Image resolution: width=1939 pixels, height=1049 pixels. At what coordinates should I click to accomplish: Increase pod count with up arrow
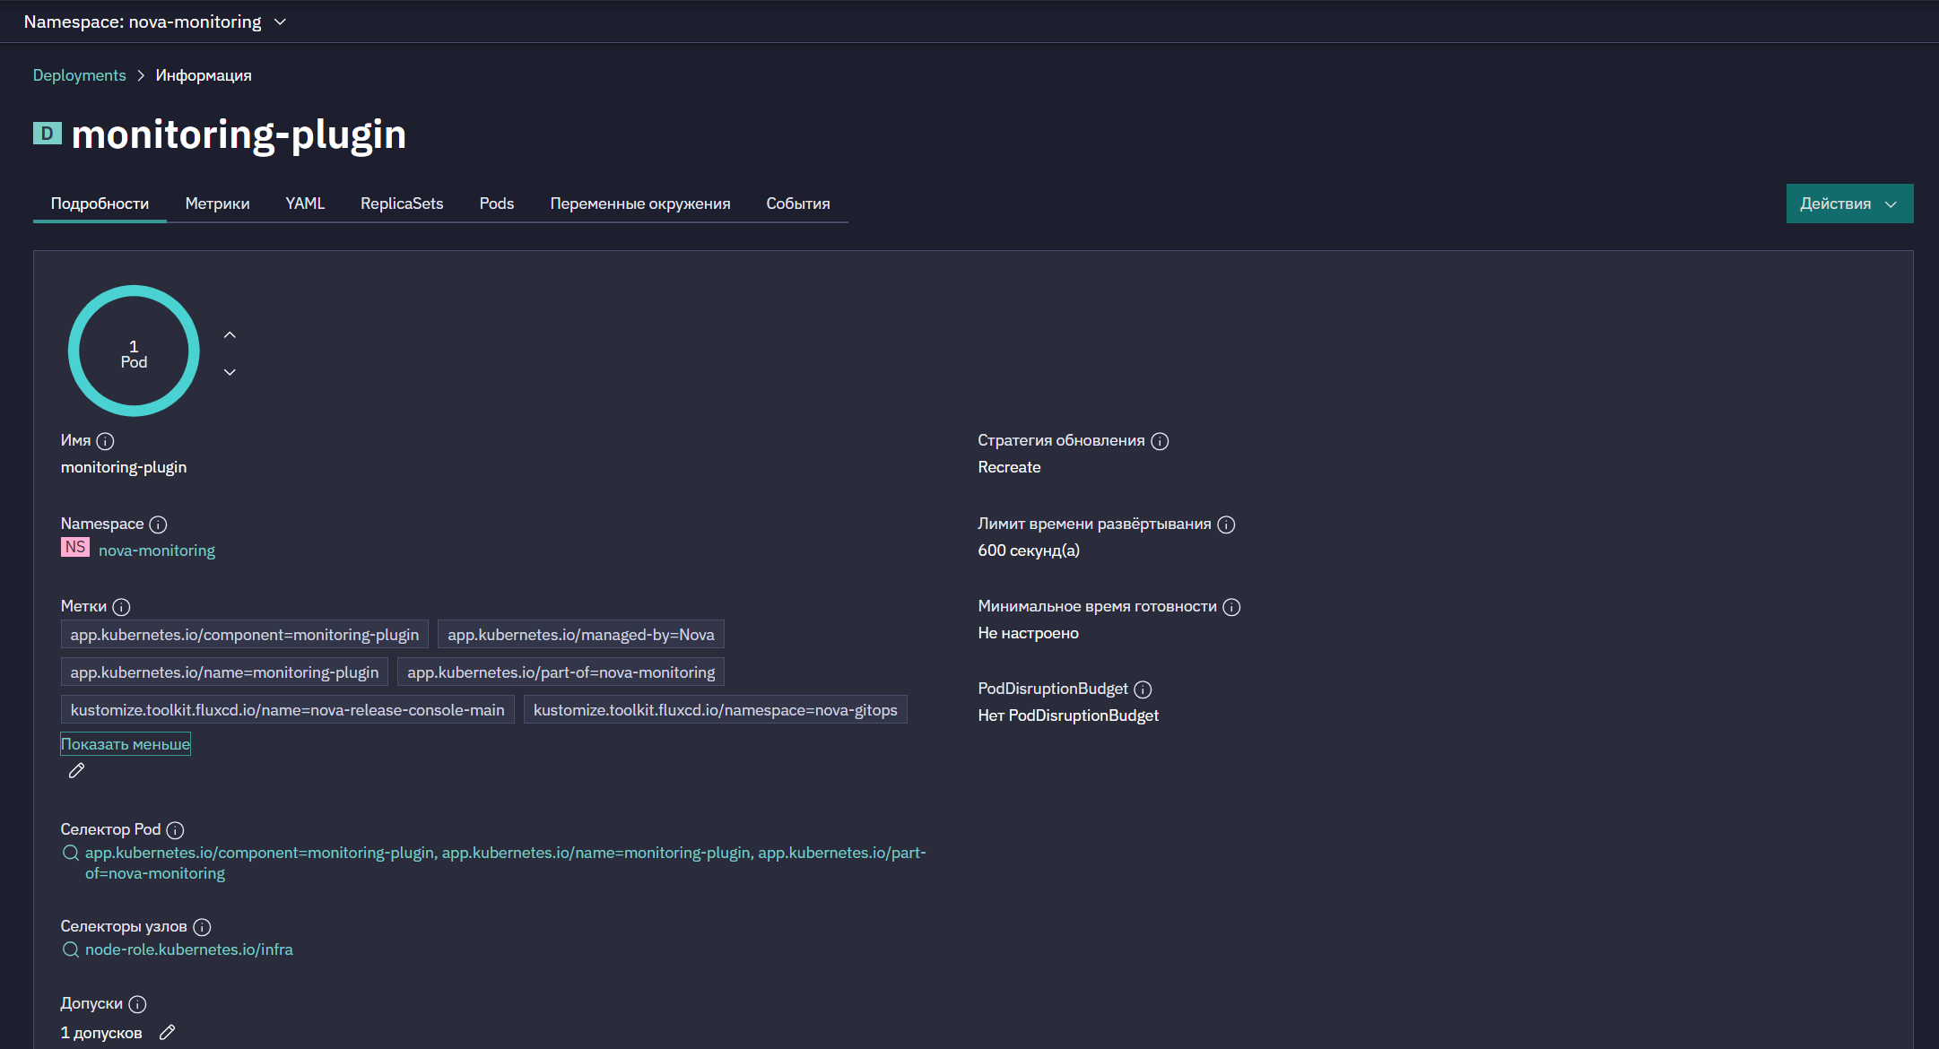(x=230, y=334)
